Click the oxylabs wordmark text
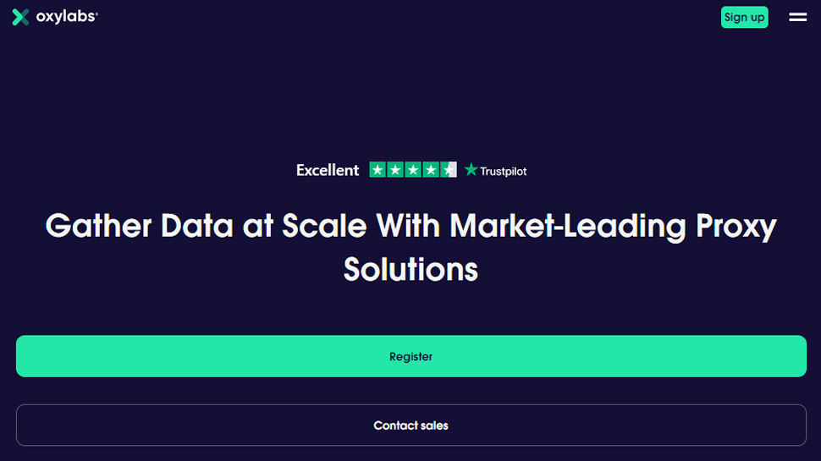The image size is (821, 461). (67, 17)
